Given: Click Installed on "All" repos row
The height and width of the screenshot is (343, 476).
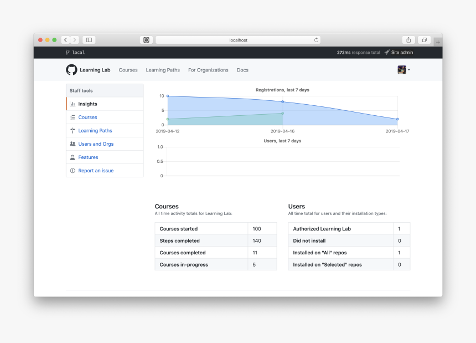Looking at the screenshot, I should pyautogui.click(x=349, y=253).
